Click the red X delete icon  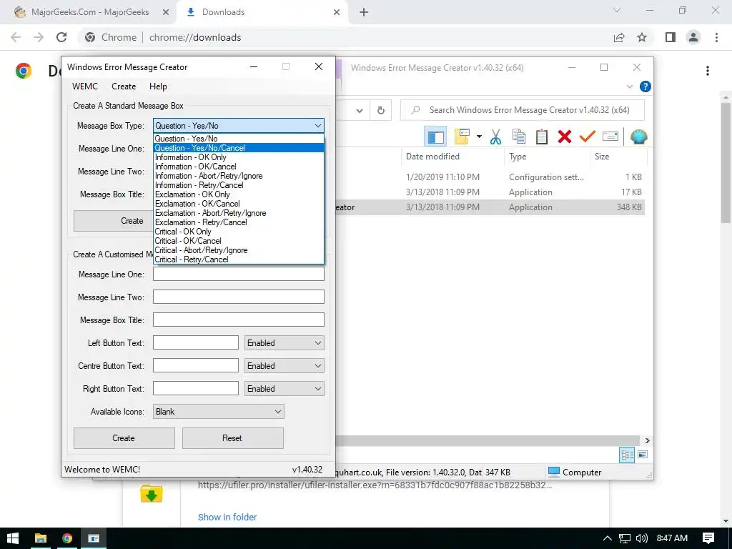tap(565, 137)
